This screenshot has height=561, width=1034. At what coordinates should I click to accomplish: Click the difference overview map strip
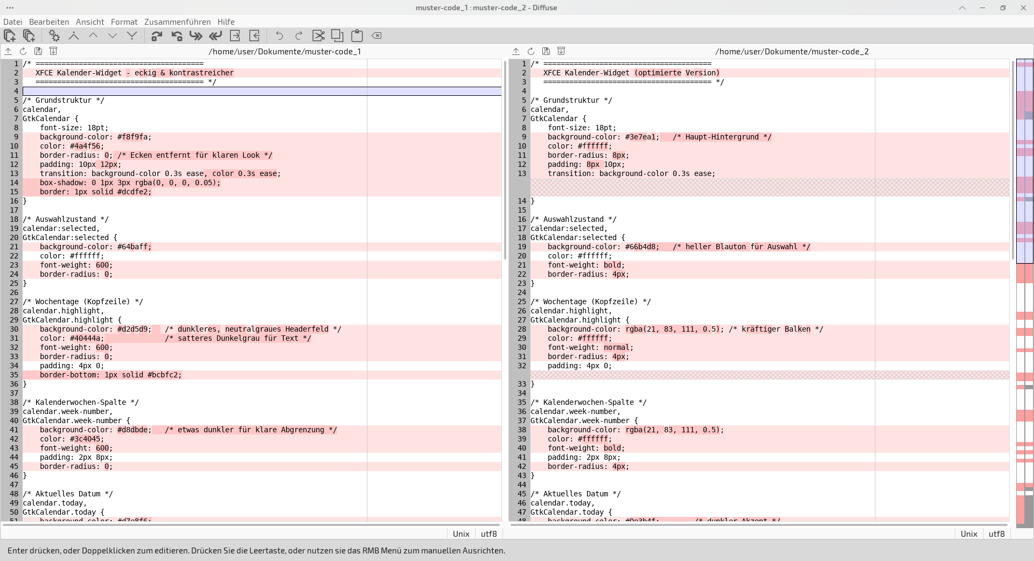[x=1024, y=291]
